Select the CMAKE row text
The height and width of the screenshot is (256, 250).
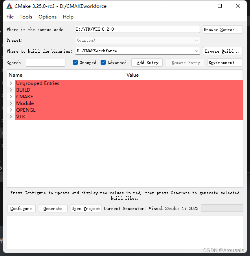pos(24,97)
